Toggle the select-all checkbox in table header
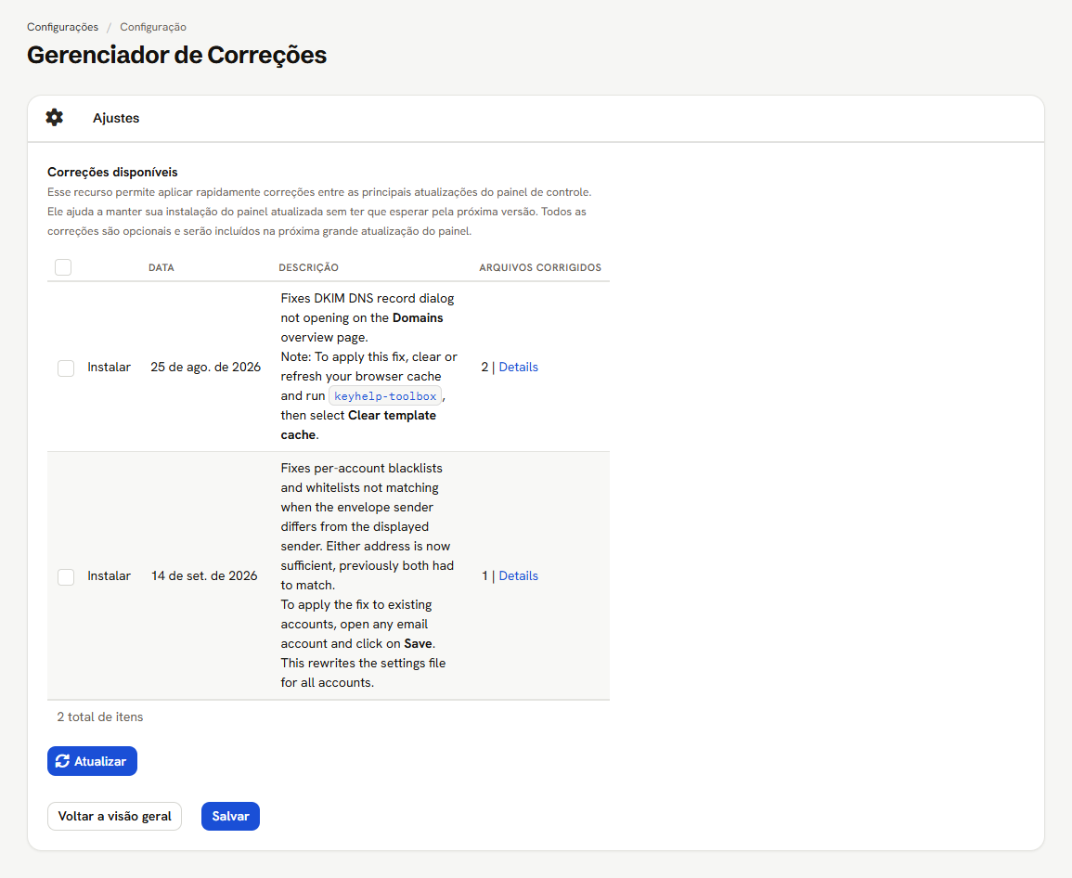1072x878 pixels. (63, 267)
